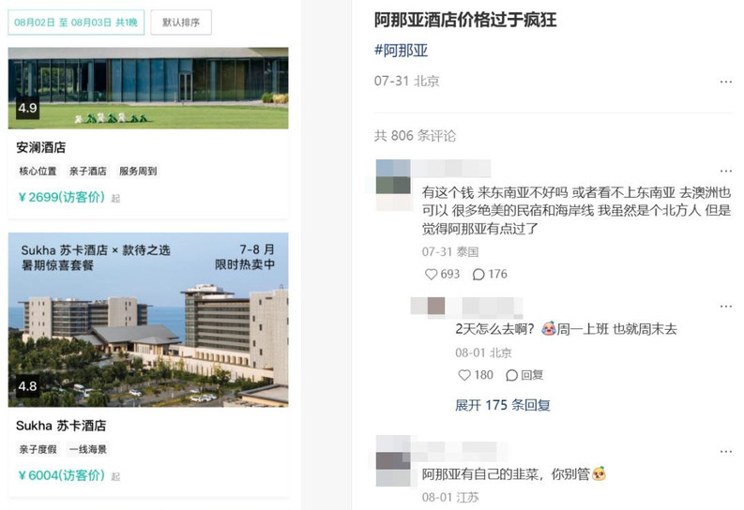The width and height of the screenshot is (744, 510).
Task: Open more options on 周末去 reply
Action: (725, 307)
